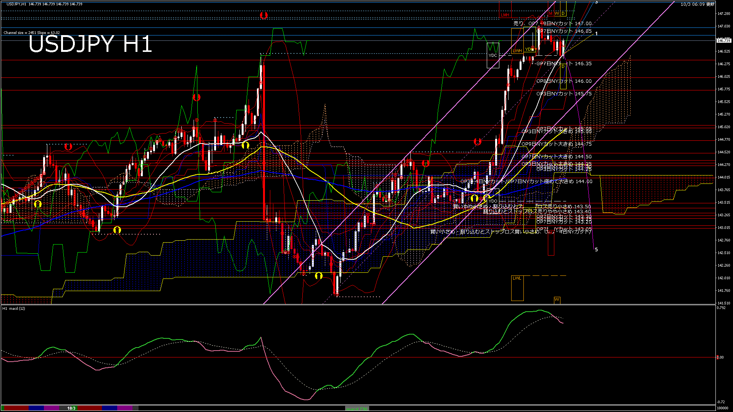Select the LWH box label

[x=517, y=51]
